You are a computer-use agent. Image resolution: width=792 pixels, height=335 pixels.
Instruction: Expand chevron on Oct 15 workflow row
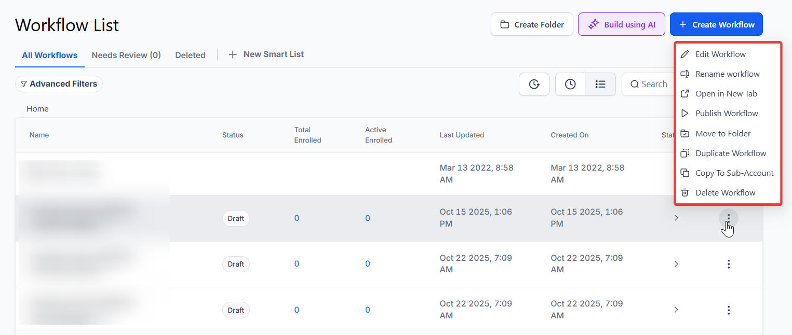pos(676,218)
